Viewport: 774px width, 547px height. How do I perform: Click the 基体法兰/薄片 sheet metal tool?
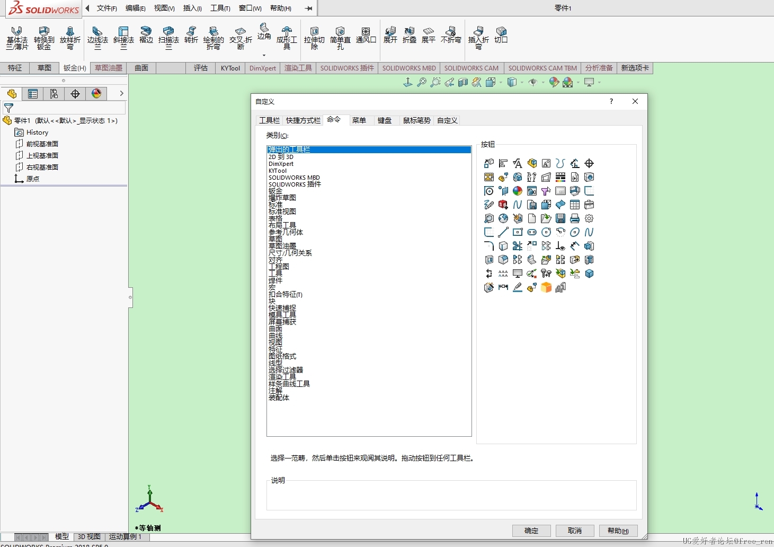pyautogui.click(x=17, y=39)
